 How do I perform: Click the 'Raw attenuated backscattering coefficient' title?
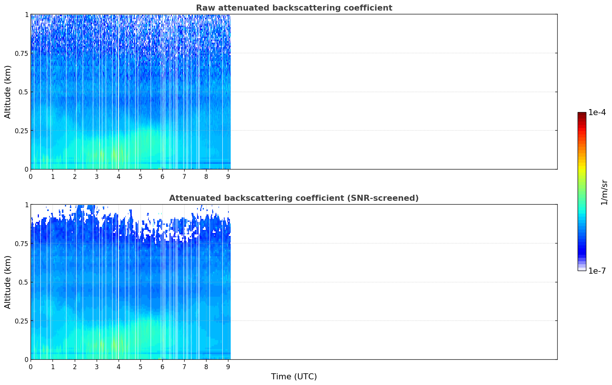click(x=294, y=8)
